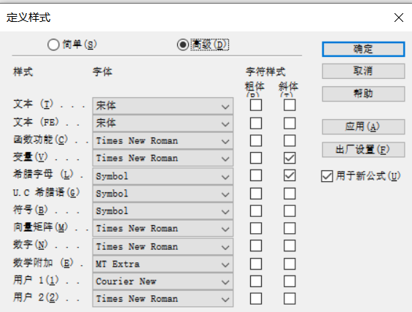The width and height of the screenshot is (412, 312).
Task: Open font dropdown for 文本(FE)
Action: pyautogui.click(x=163, y=123)
